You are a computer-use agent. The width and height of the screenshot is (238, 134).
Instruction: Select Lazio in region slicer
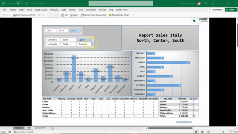(68, 40)
